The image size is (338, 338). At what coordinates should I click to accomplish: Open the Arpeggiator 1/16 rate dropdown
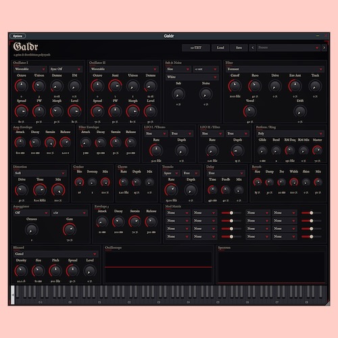pos(70,213)
